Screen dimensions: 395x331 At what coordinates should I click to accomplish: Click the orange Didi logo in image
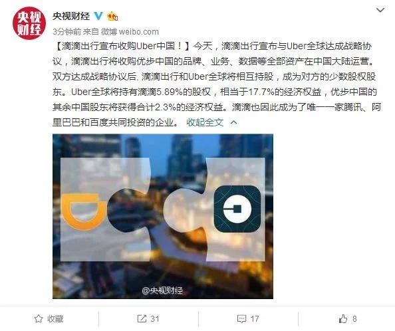click(84, 211)
